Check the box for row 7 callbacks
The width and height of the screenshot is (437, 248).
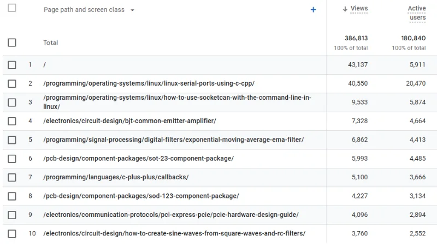tap(12, 177)
